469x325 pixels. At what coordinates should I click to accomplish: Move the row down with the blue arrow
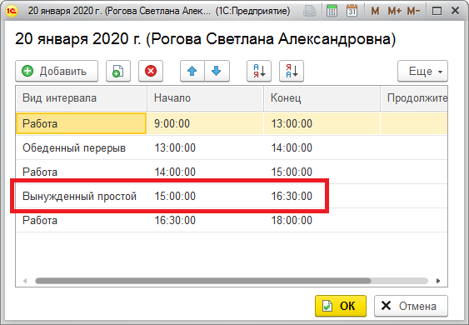pyautogui.click(x=217, y=71)
